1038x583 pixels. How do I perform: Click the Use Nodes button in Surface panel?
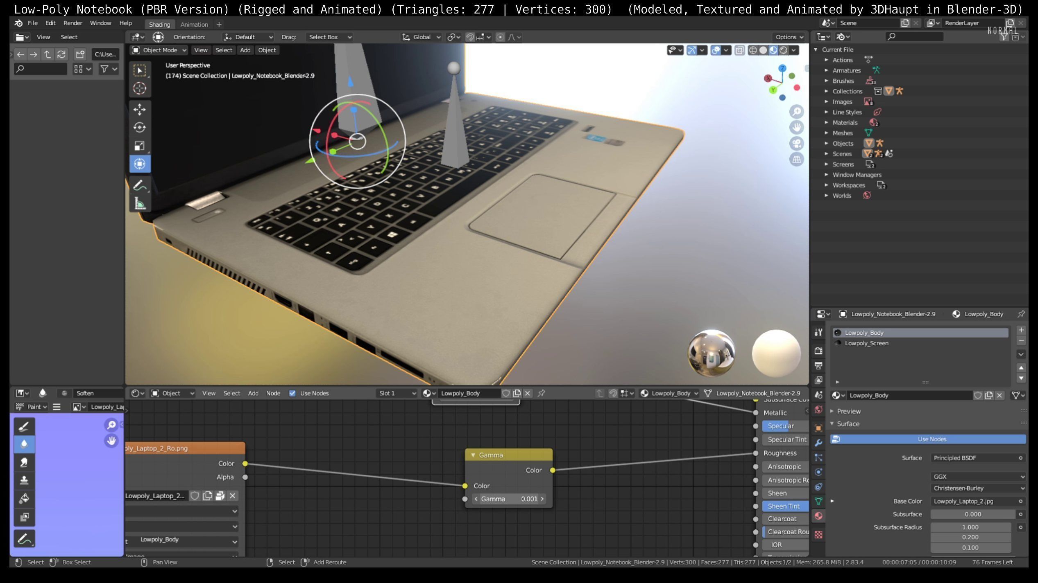tap(931, 439)
